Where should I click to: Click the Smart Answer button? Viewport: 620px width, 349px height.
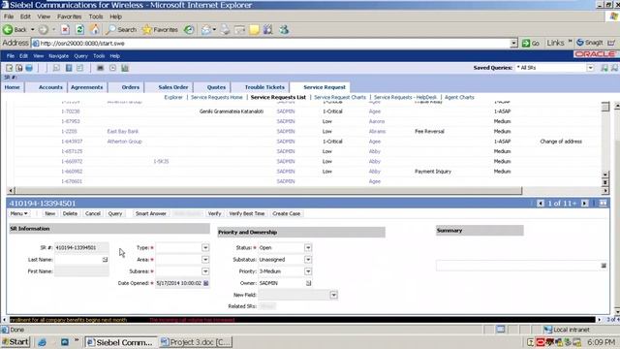pos(151,213)
